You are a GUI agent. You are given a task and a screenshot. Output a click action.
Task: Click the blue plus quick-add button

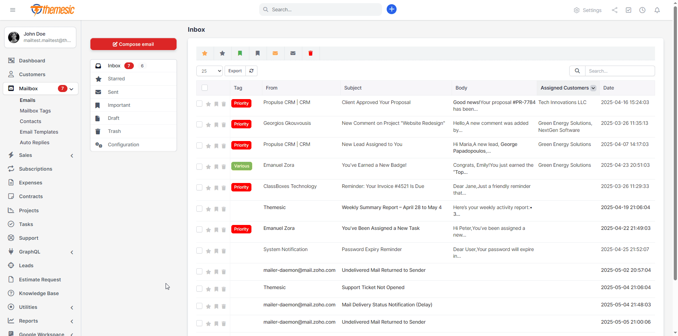pyautogui.click(x=391, y=10)
